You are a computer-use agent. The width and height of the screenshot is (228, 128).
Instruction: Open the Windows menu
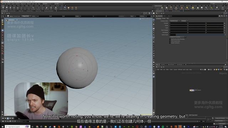click(x=17, y=4)
